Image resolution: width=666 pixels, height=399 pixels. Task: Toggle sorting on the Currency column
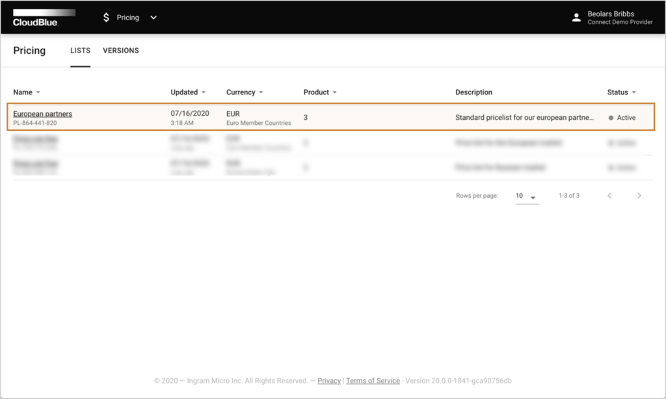point(260,92)
